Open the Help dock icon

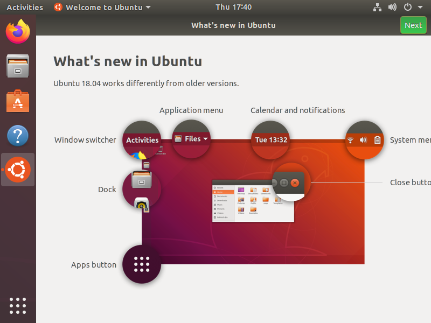click(18, 136)
